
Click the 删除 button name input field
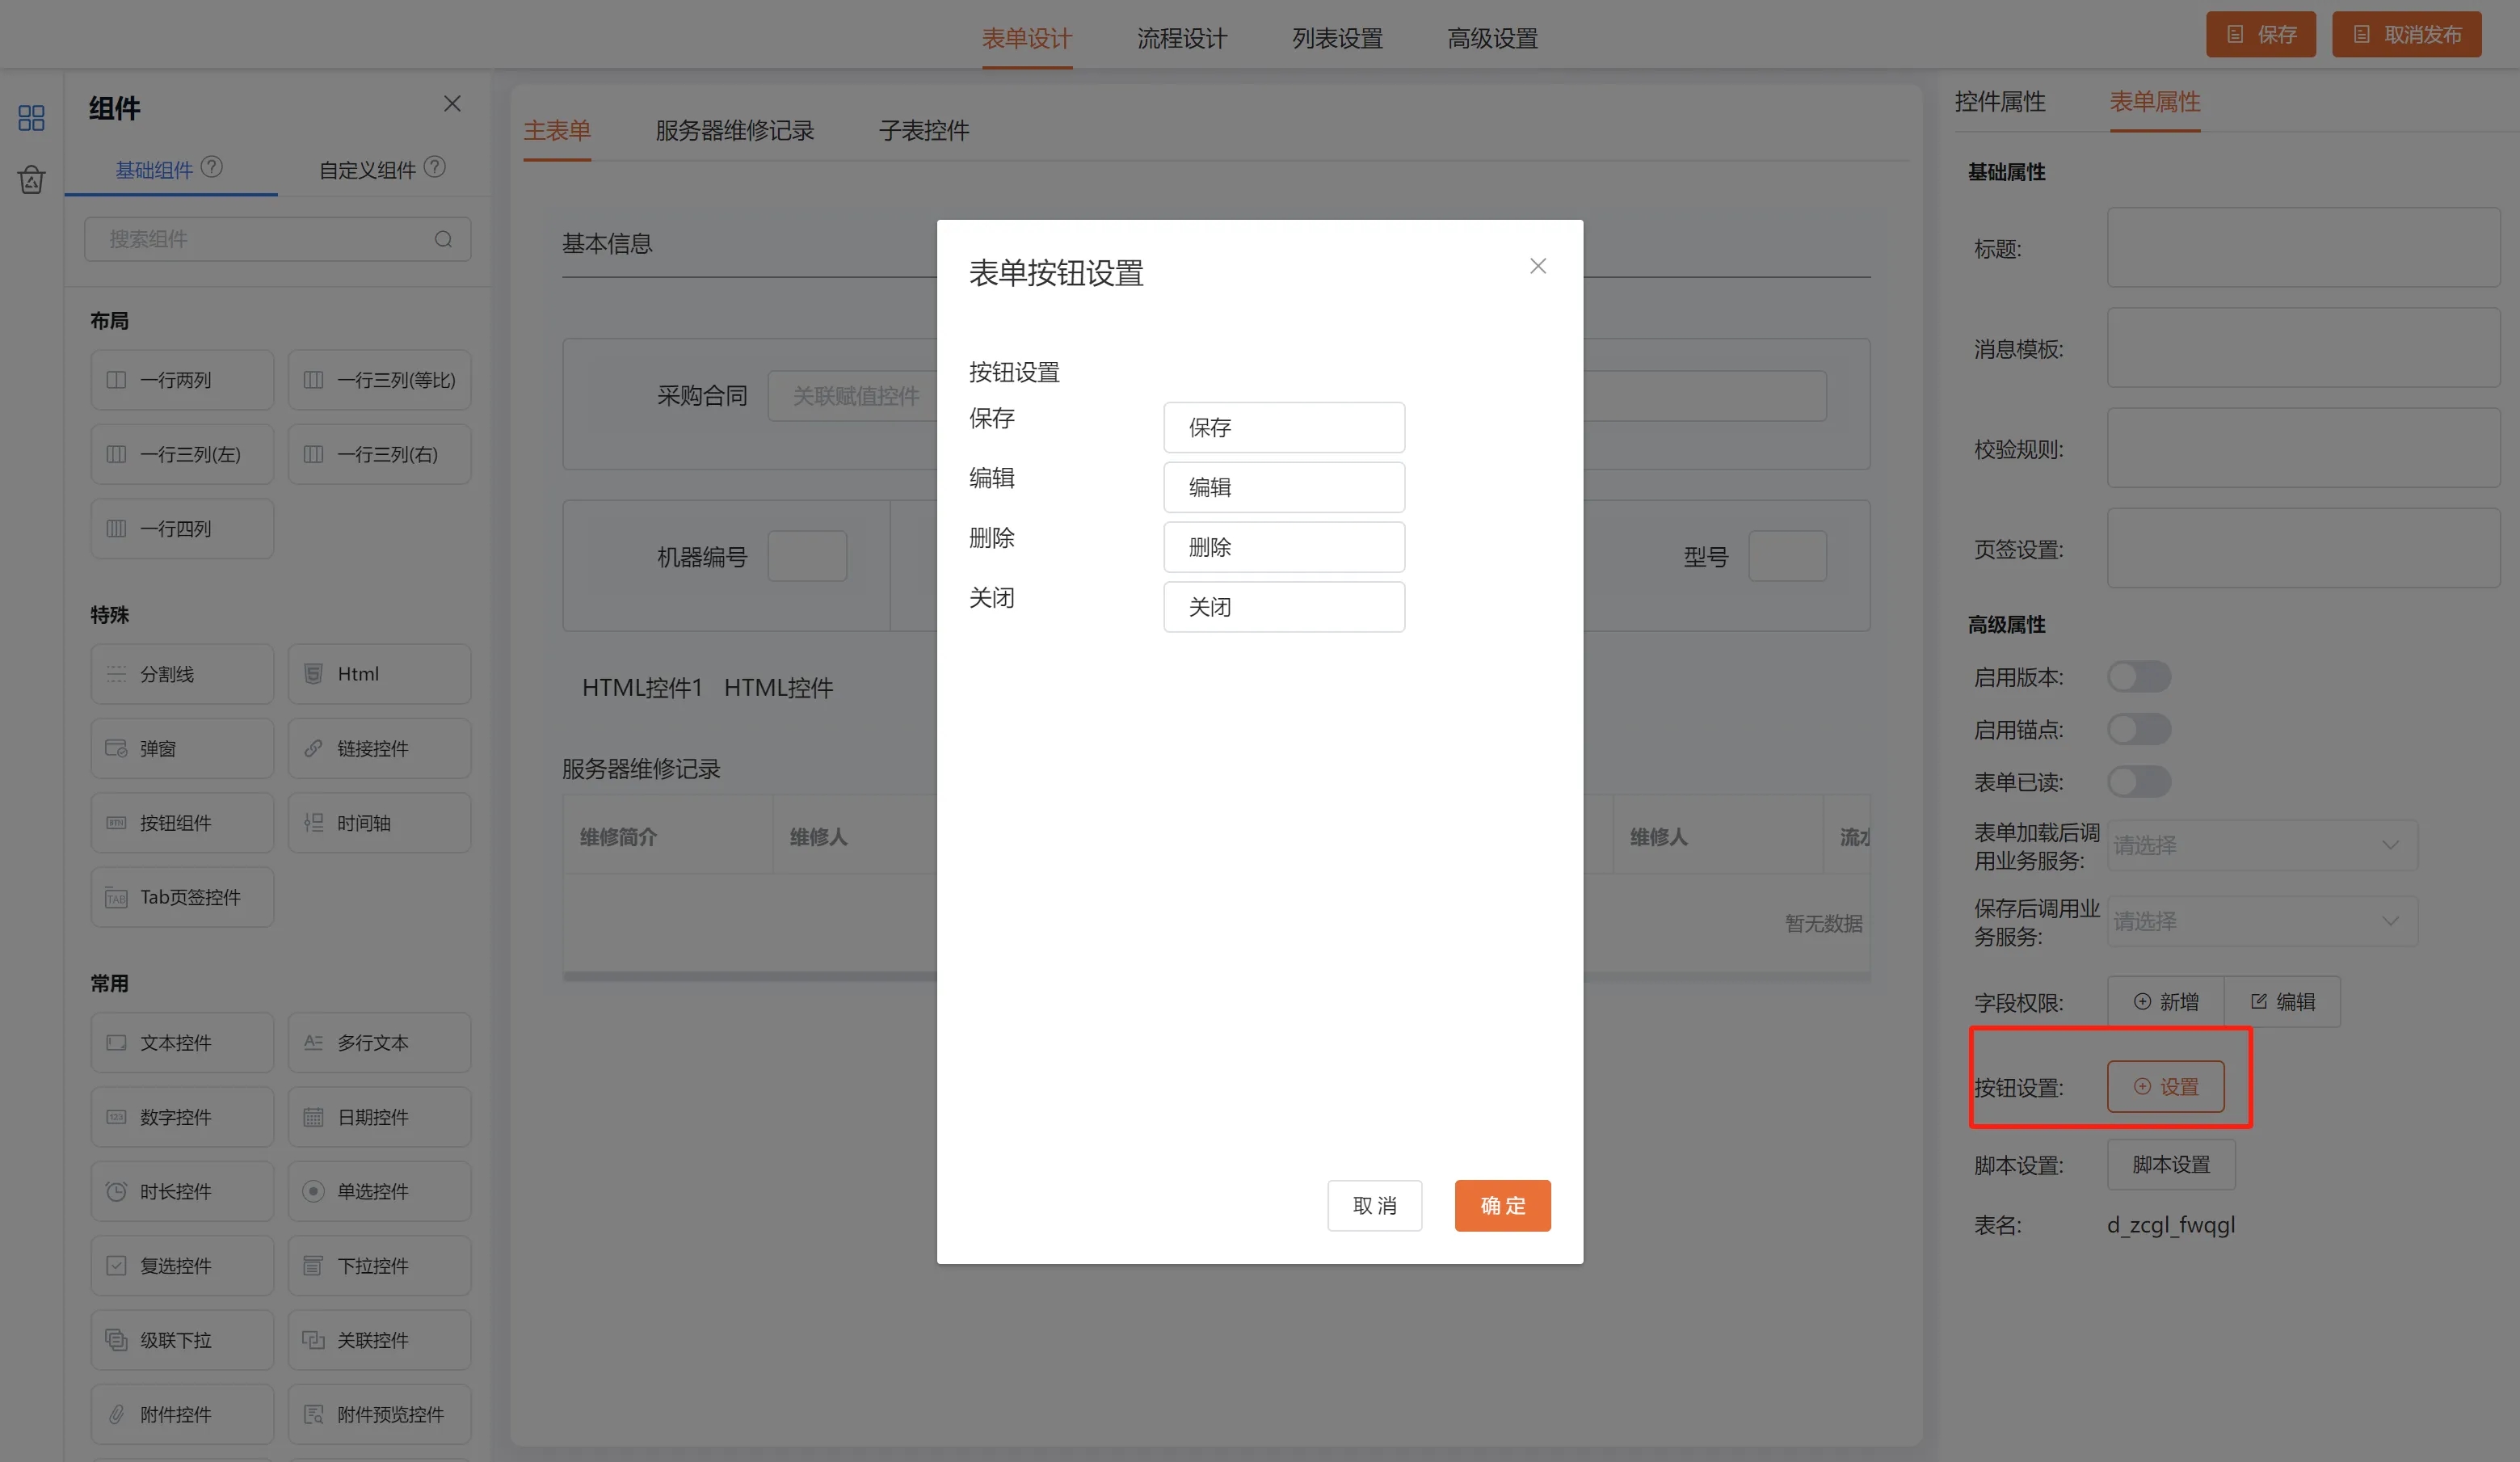point(1283,547)
